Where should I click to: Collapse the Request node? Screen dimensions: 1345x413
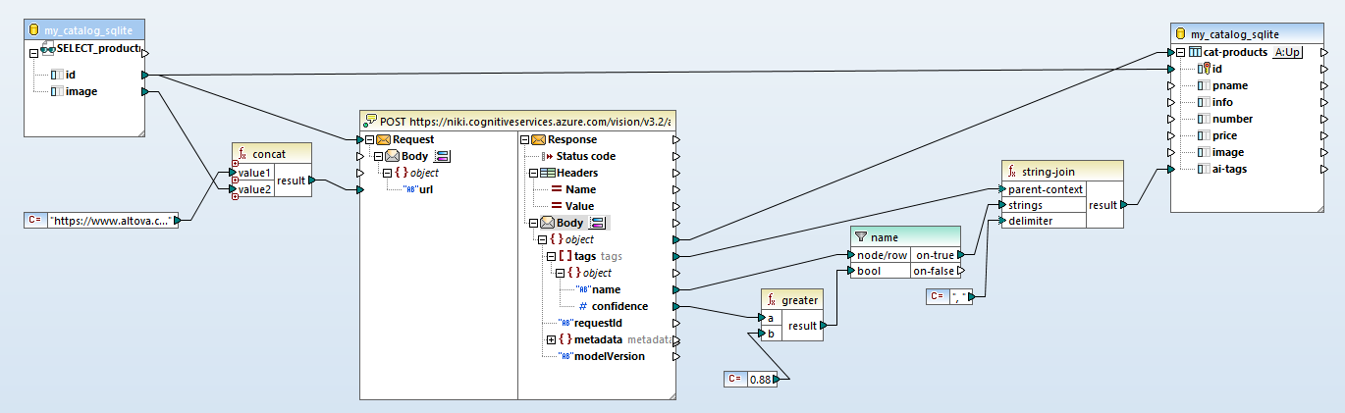click(369, 139)
